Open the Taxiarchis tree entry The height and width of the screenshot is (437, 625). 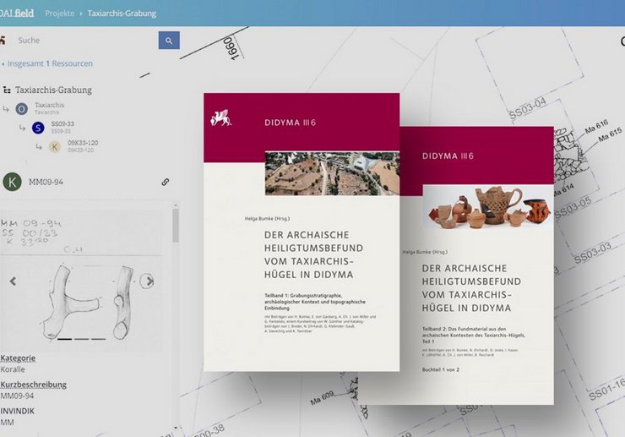point(49,108)
